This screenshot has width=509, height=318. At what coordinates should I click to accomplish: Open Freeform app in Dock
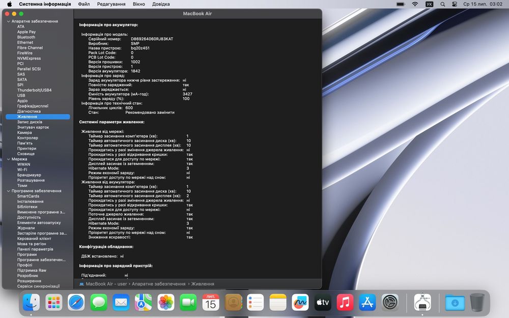pos(300,302)
